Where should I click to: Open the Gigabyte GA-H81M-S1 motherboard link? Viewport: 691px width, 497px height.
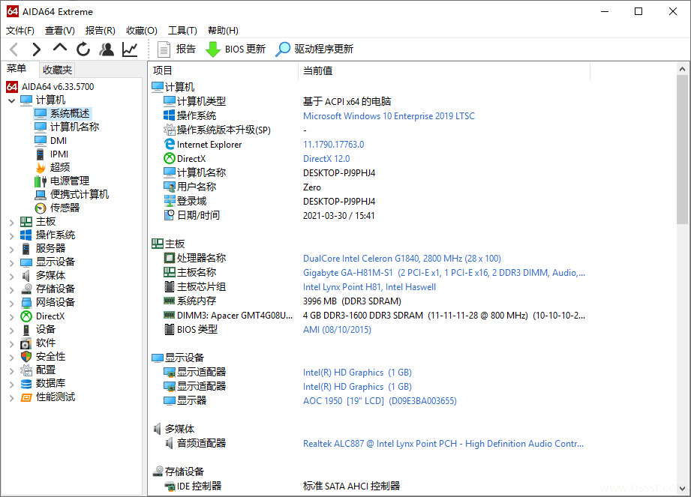point(443,273)
